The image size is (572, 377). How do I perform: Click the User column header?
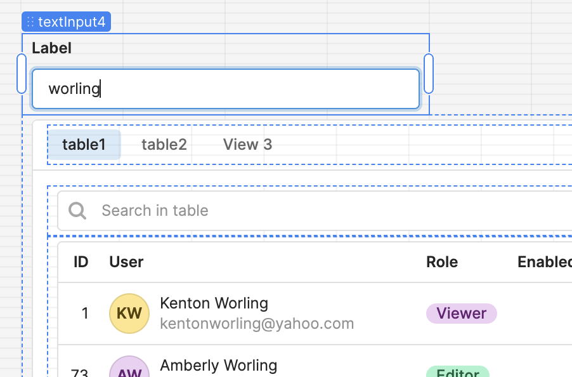click(x=126, y=262)
